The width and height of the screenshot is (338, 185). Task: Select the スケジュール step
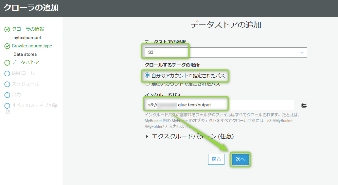(x=26, y=84)
